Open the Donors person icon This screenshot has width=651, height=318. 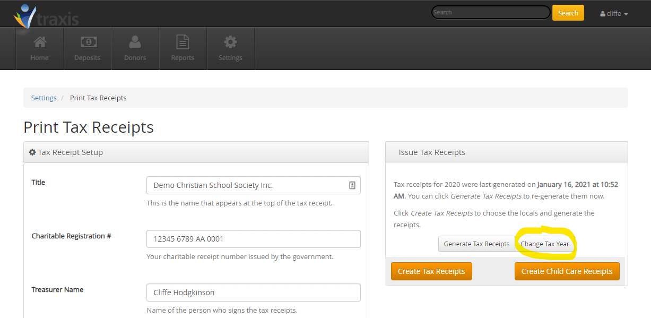135,42
